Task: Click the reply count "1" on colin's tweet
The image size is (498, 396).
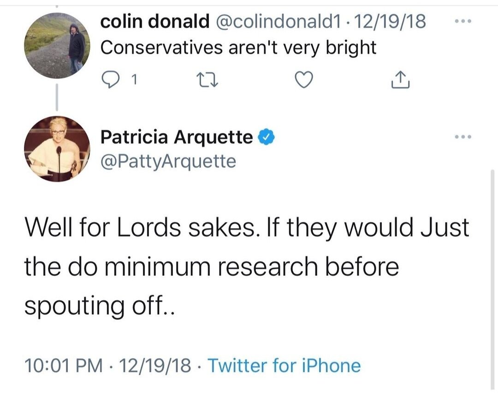Action: pyautogui.click(x=134, y=81)
